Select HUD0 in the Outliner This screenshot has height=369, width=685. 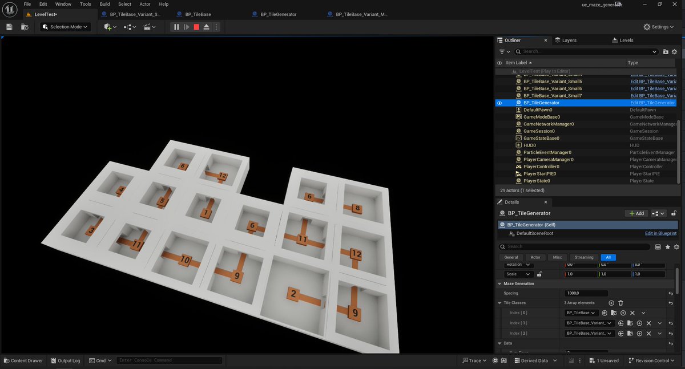point(530,145)
